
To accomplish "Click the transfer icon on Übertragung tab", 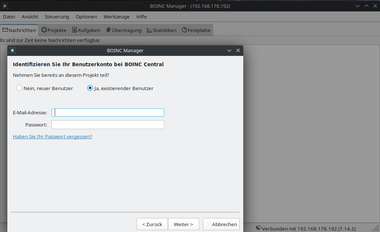I will click(108, 30).
